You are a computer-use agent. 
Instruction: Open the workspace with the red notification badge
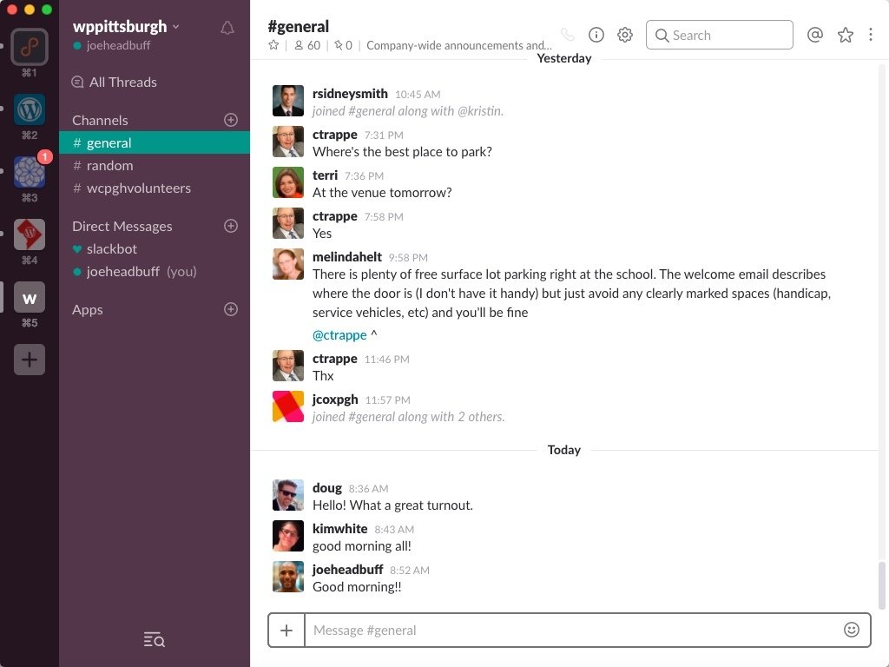(30, 171)
